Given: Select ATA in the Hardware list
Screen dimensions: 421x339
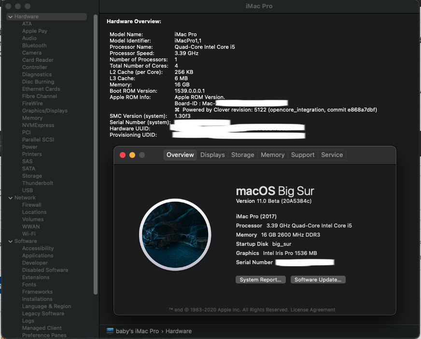Looking at the screenshot, I should [27, 24].
